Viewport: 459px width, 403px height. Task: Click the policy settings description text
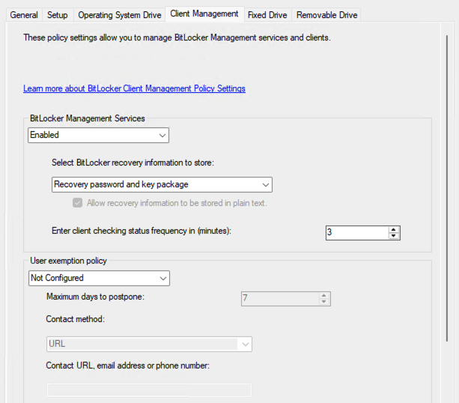[177, 37]
